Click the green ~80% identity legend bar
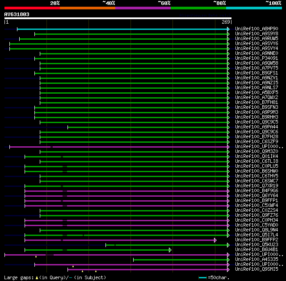This screenshot has height=281, width=286. [198, 8]
